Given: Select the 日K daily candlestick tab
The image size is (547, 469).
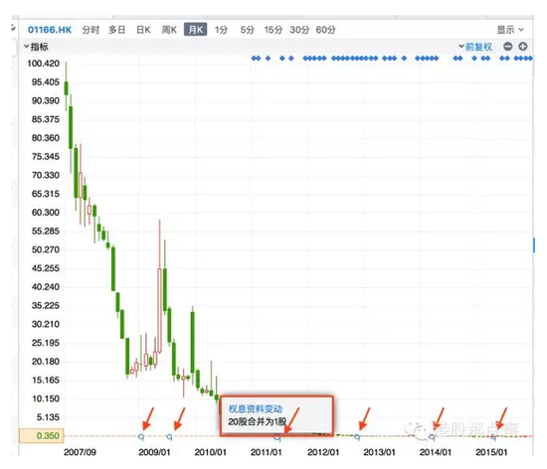Looking at the screenshot, I should (x=143, y=30).
